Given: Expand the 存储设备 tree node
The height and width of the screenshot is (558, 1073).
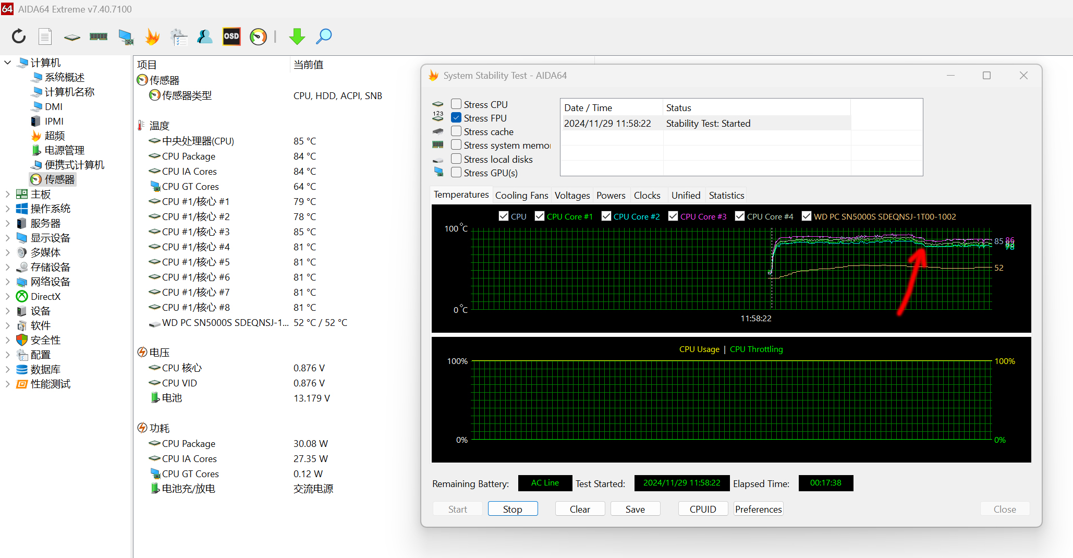Looking at the screenshot, I should 7,267.
